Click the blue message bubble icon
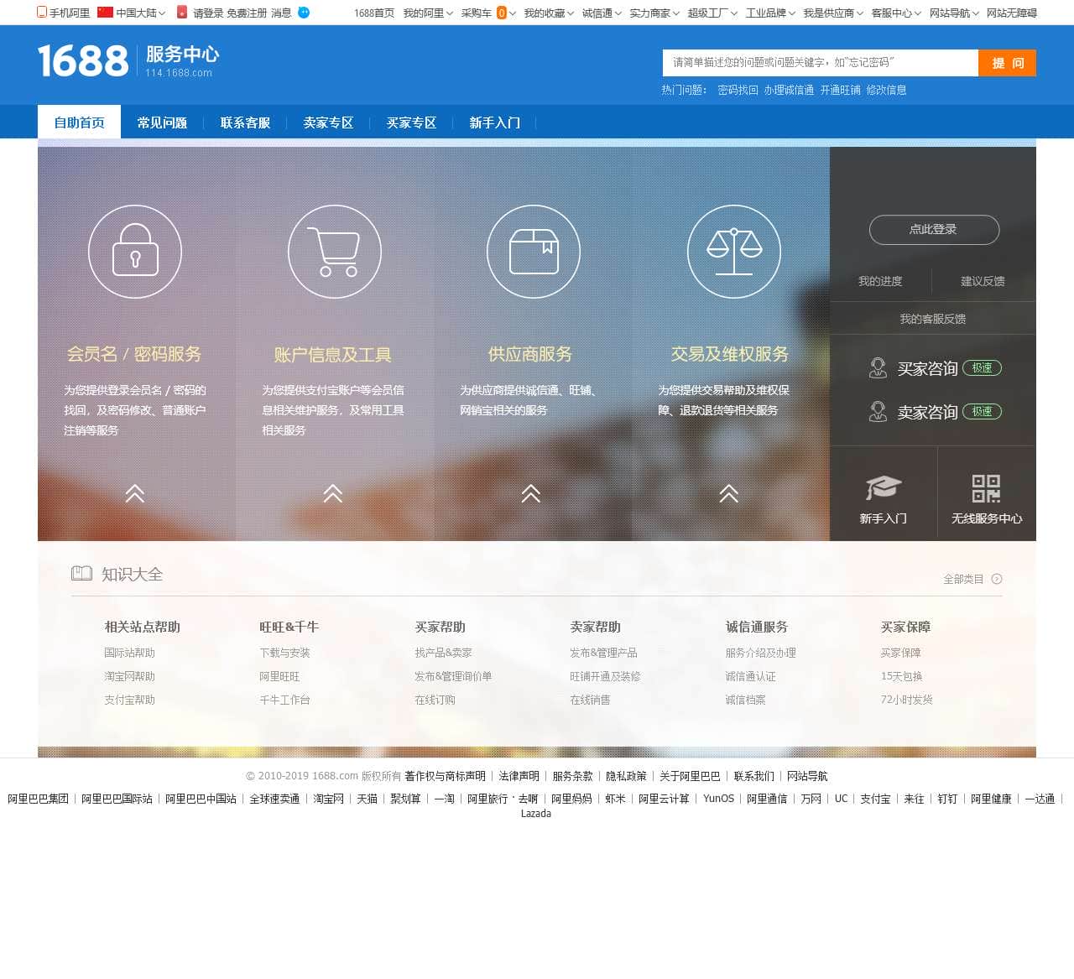Viewport: 1074px width, 979px height. pyautogui.click(x=304, y=13)
